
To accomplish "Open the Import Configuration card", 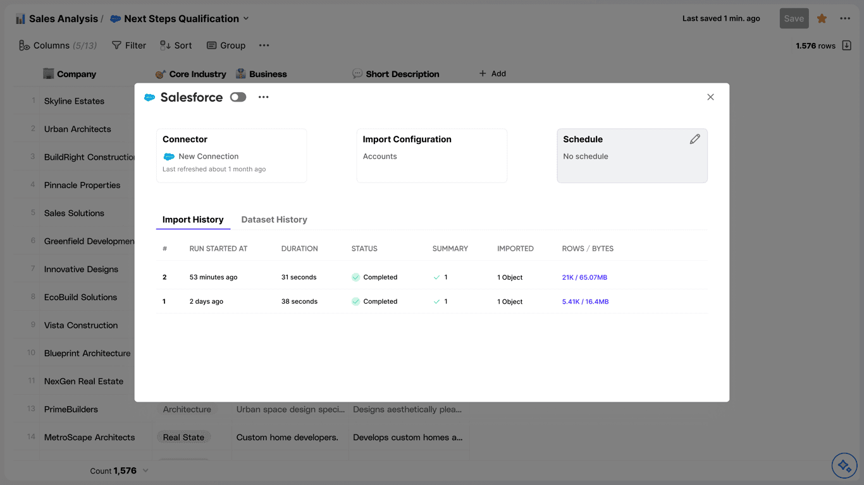I will click(x=432, y=156).
